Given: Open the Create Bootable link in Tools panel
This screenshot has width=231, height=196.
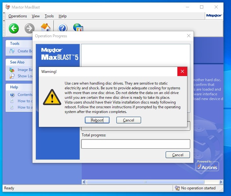Looking at the screenshot, I should [25, 51].
